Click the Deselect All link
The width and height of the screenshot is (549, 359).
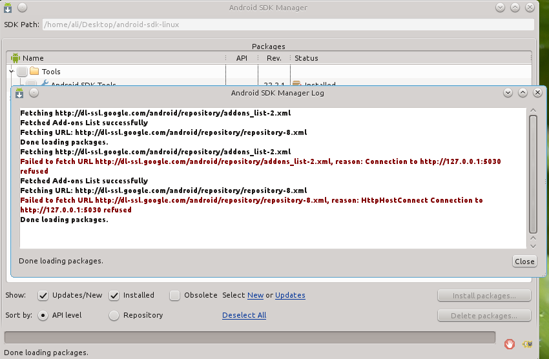(x=243, y=316)
